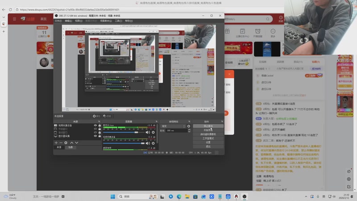Move source down with the down arrow
This screenshot has width=357, height=201.
(x=76, y=142)
